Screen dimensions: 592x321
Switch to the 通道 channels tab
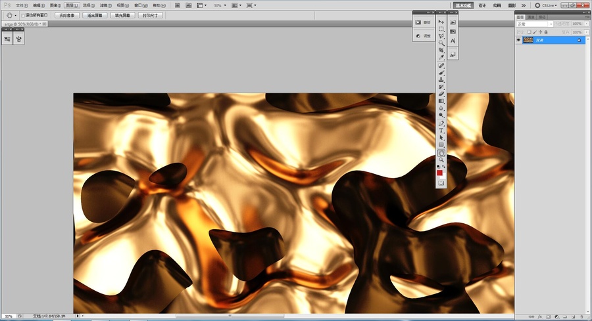point(531,17)
